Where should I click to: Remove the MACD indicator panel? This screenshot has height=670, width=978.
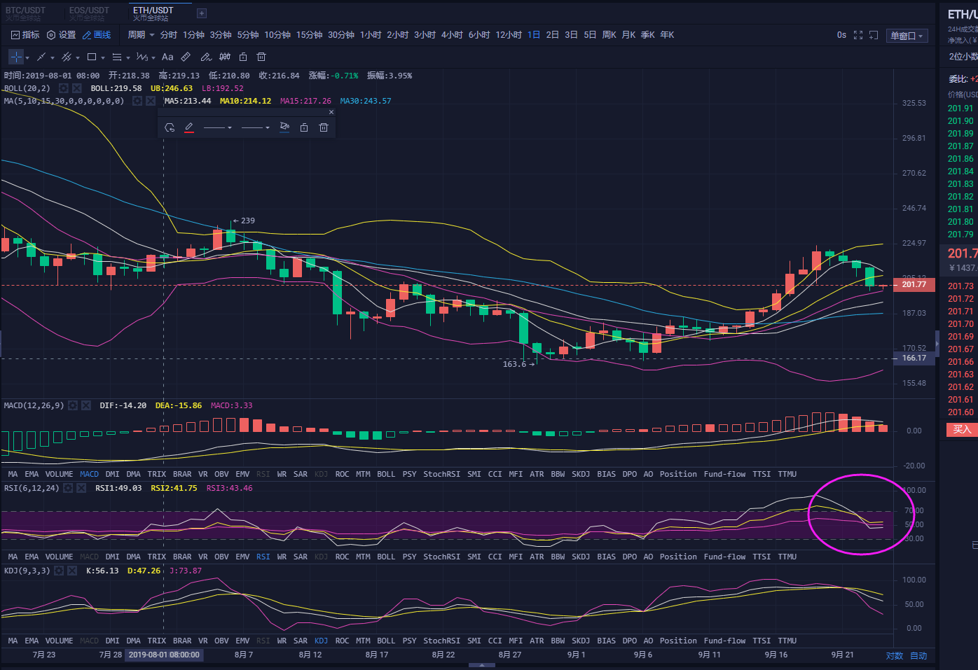86,405
